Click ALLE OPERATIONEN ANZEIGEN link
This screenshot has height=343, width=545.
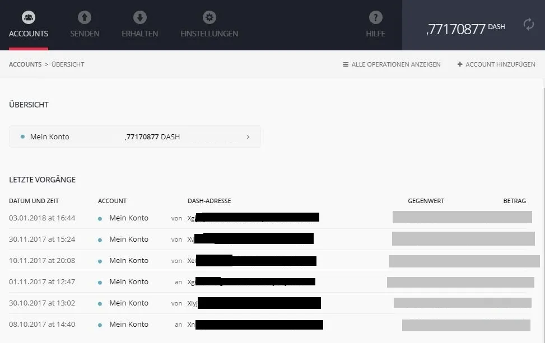click(x=396, y=64)
